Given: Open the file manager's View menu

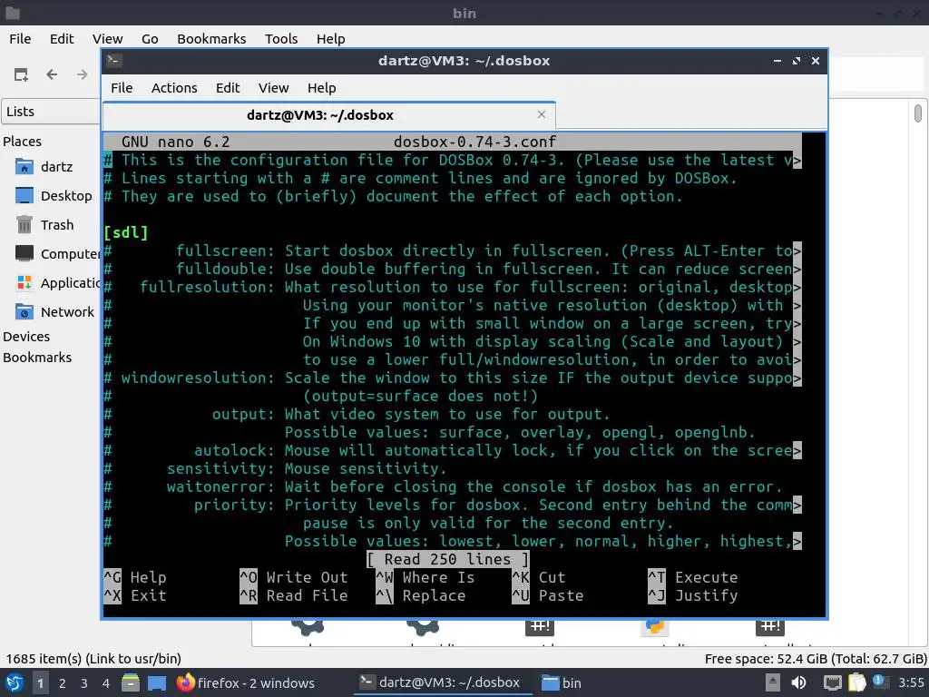Looking at the screenshot, I should [107, 38].
